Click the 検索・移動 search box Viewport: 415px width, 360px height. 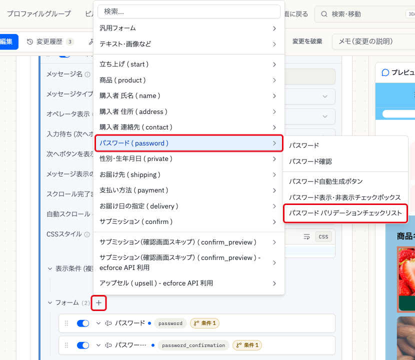364,14
